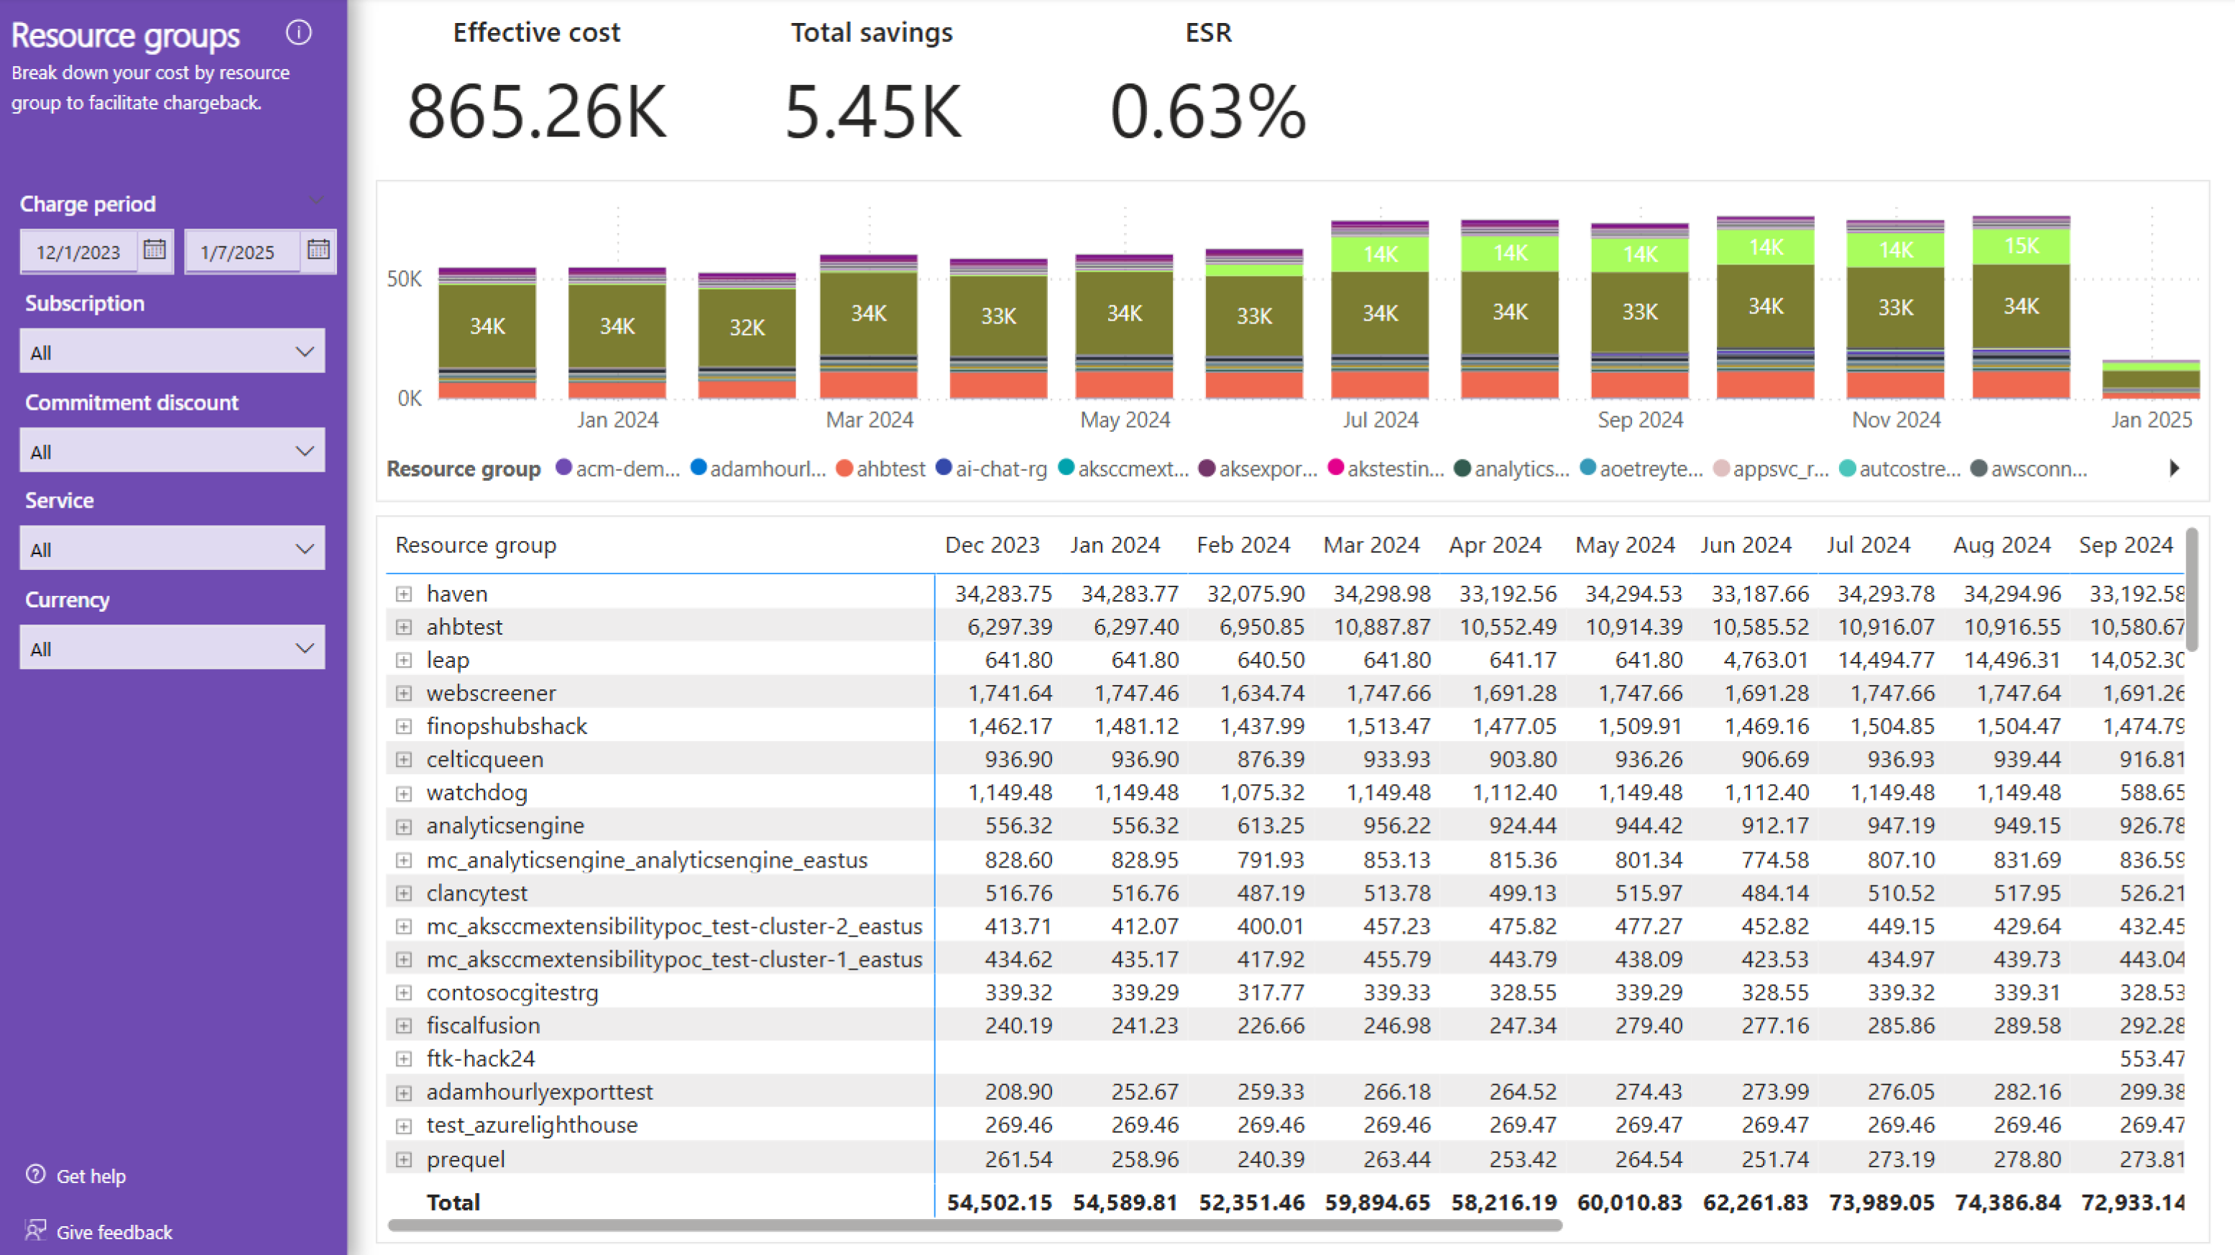Click the Get help link

pos(91,1176)
